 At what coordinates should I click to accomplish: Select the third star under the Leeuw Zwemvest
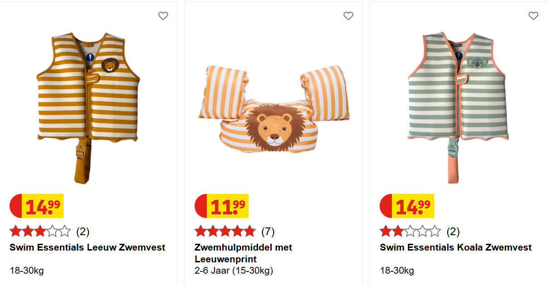click(40, 231)
